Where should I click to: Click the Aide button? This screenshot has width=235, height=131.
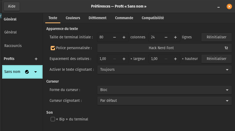tap(12, 6)
